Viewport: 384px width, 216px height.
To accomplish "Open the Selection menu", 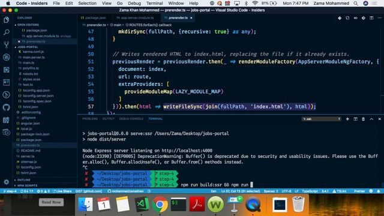I will (87, 4).
